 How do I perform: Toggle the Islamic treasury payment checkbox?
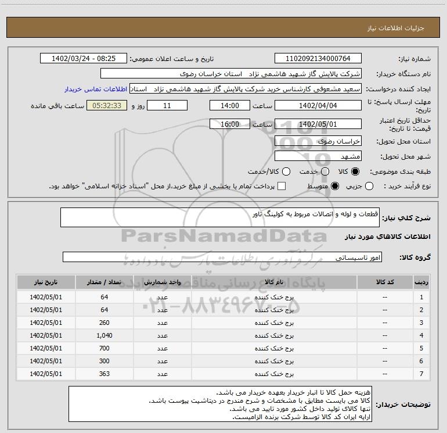tap(282, 187)
